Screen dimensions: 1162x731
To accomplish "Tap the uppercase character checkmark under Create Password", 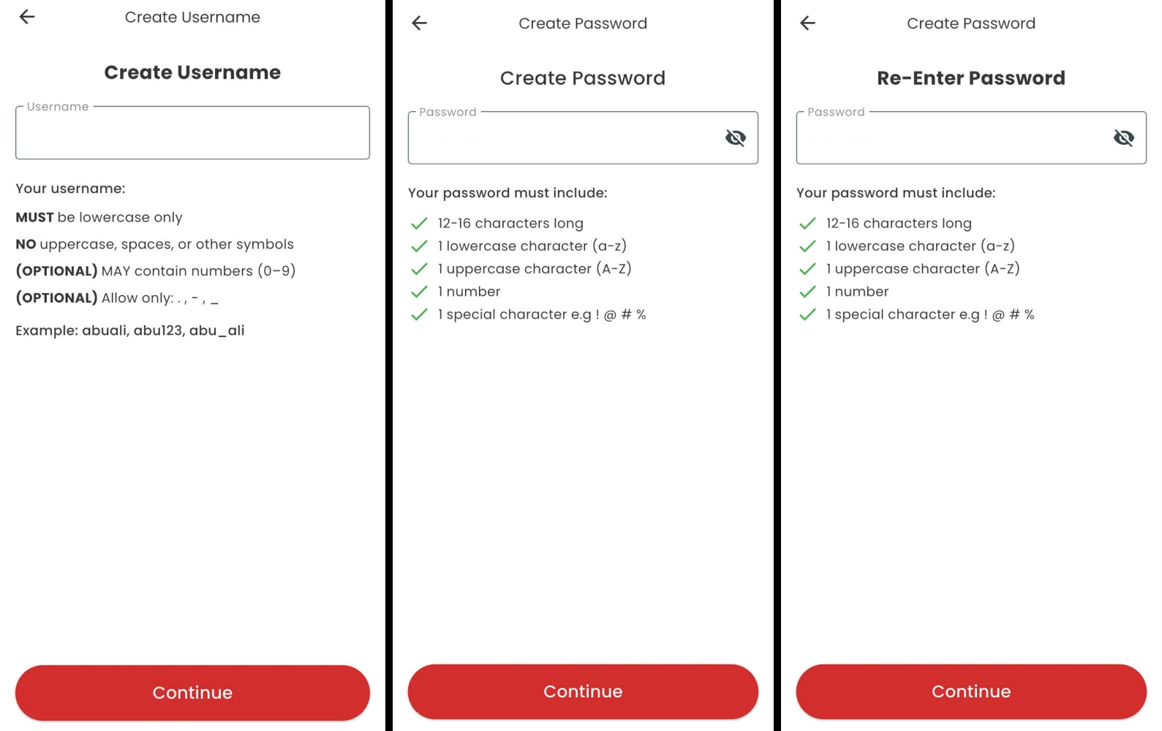I will [419, 269].
